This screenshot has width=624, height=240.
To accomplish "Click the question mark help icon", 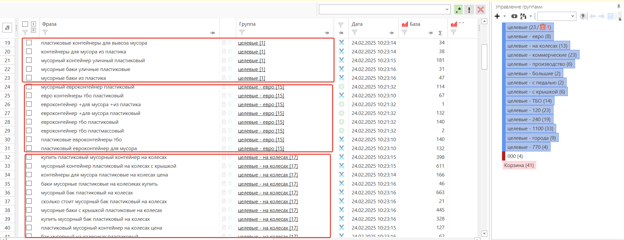I will point(583,16).
